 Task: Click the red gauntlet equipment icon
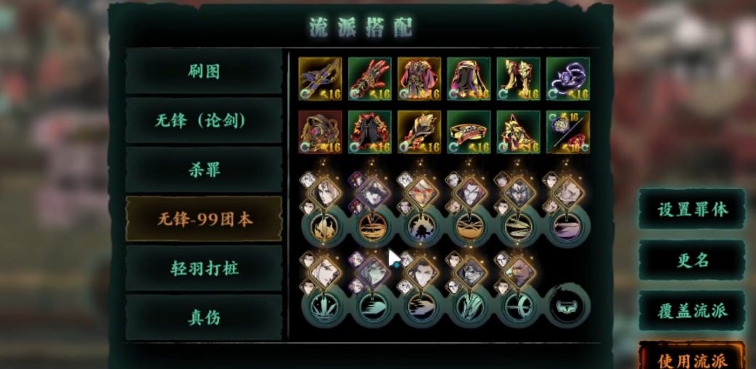(370, 78)
